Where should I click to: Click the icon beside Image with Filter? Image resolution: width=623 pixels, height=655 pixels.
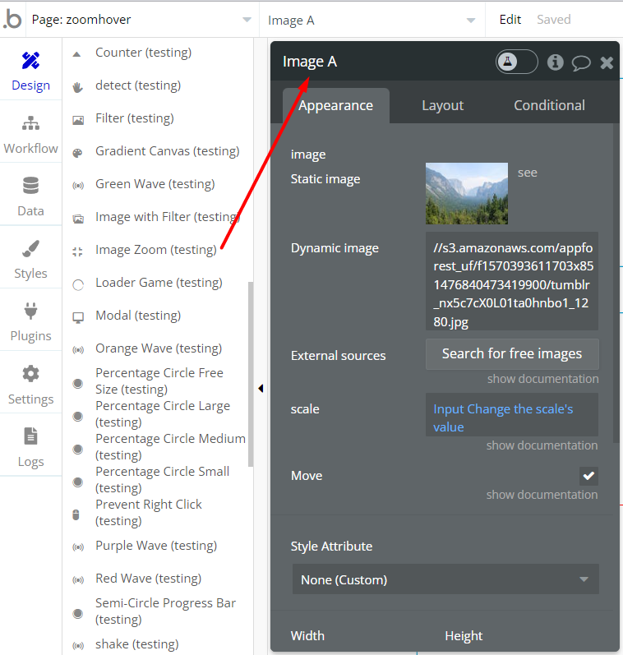coord(78,219)
